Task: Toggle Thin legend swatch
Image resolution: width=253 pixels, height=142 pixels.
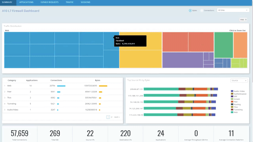Action: coord(232,107)
